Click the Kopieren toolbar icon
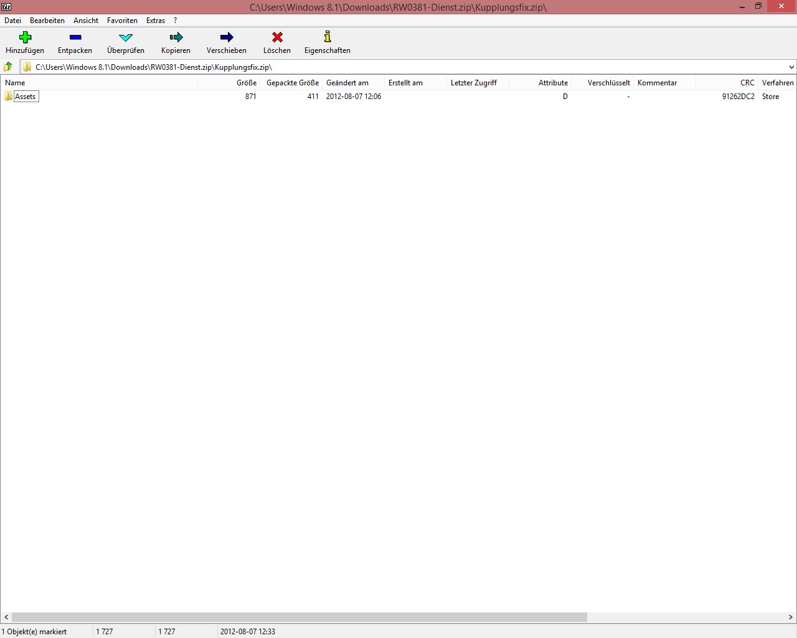Viewport: 797px width, 638px height. (176, 37)
